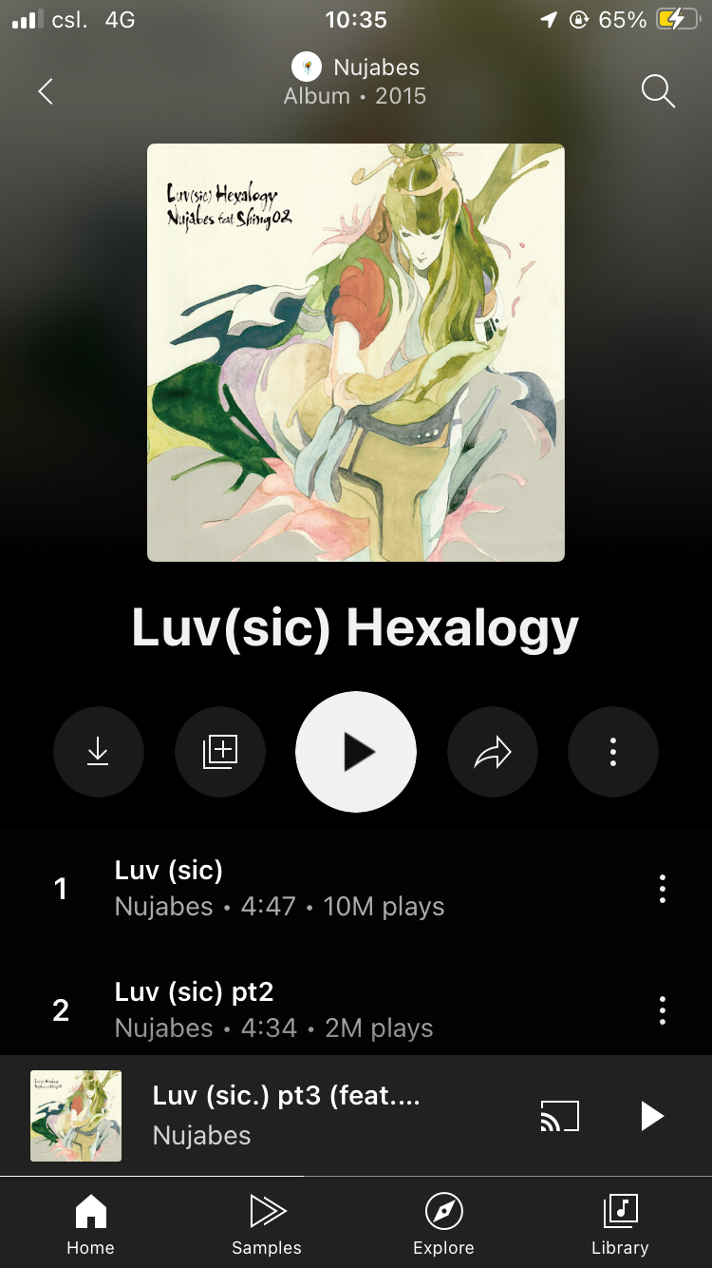
Task: Switch to Samples tab
Action: [x=267, y=1224]
